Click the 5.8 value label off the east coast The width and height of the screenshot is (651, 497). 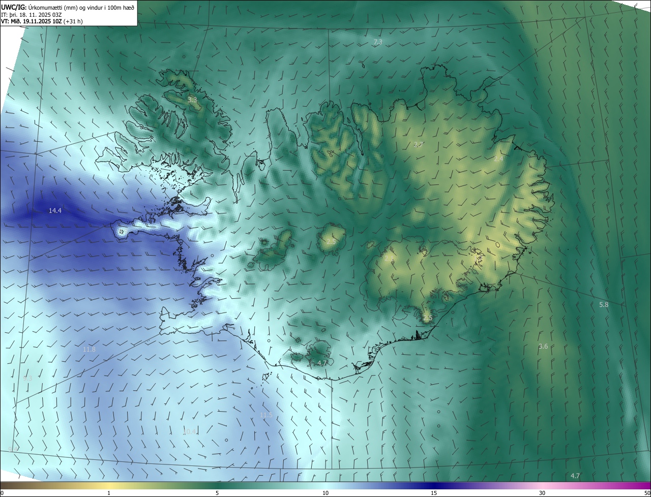pos(604,305)
